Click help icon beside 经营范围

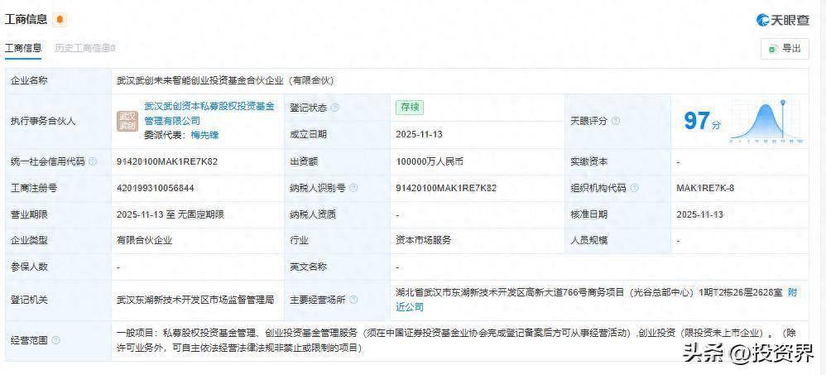click(x=56, y=339)
